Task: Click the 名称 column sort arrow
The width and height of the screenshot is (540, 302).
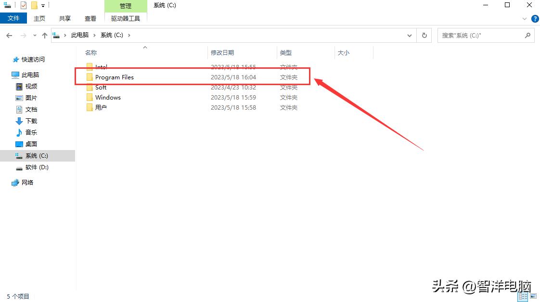Action: [145, 47]
